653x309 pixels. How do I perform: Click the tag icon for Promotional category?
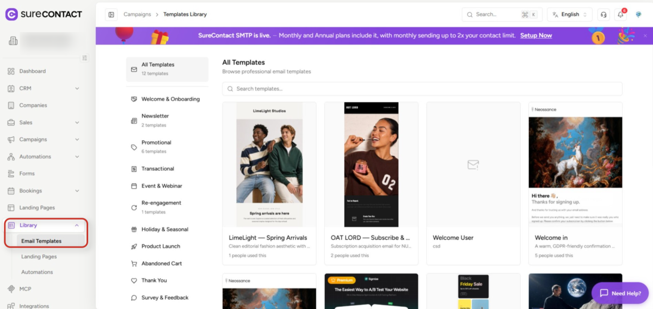click(134, 147)
